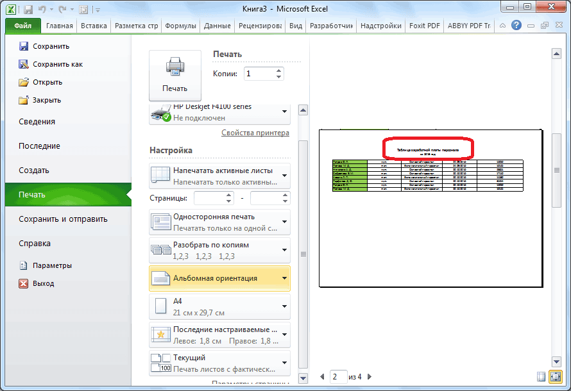
Task: Open the Альбомная ориентация dropdown
Action: click(x=284, y=278)
